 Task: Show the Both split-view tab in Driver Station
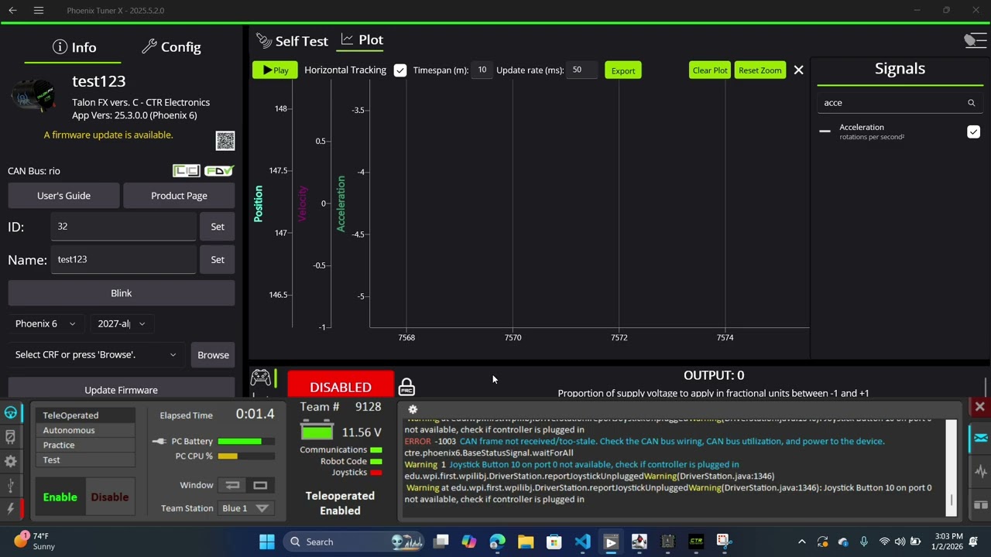[x=980, y=505]
